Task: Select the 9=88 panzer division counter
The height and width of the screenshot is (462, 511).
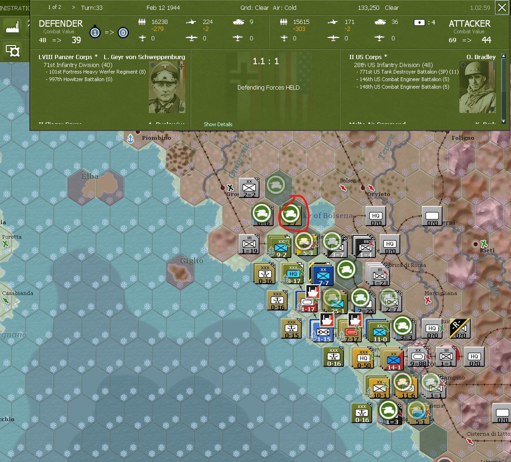Action: (x=418, y=356)
